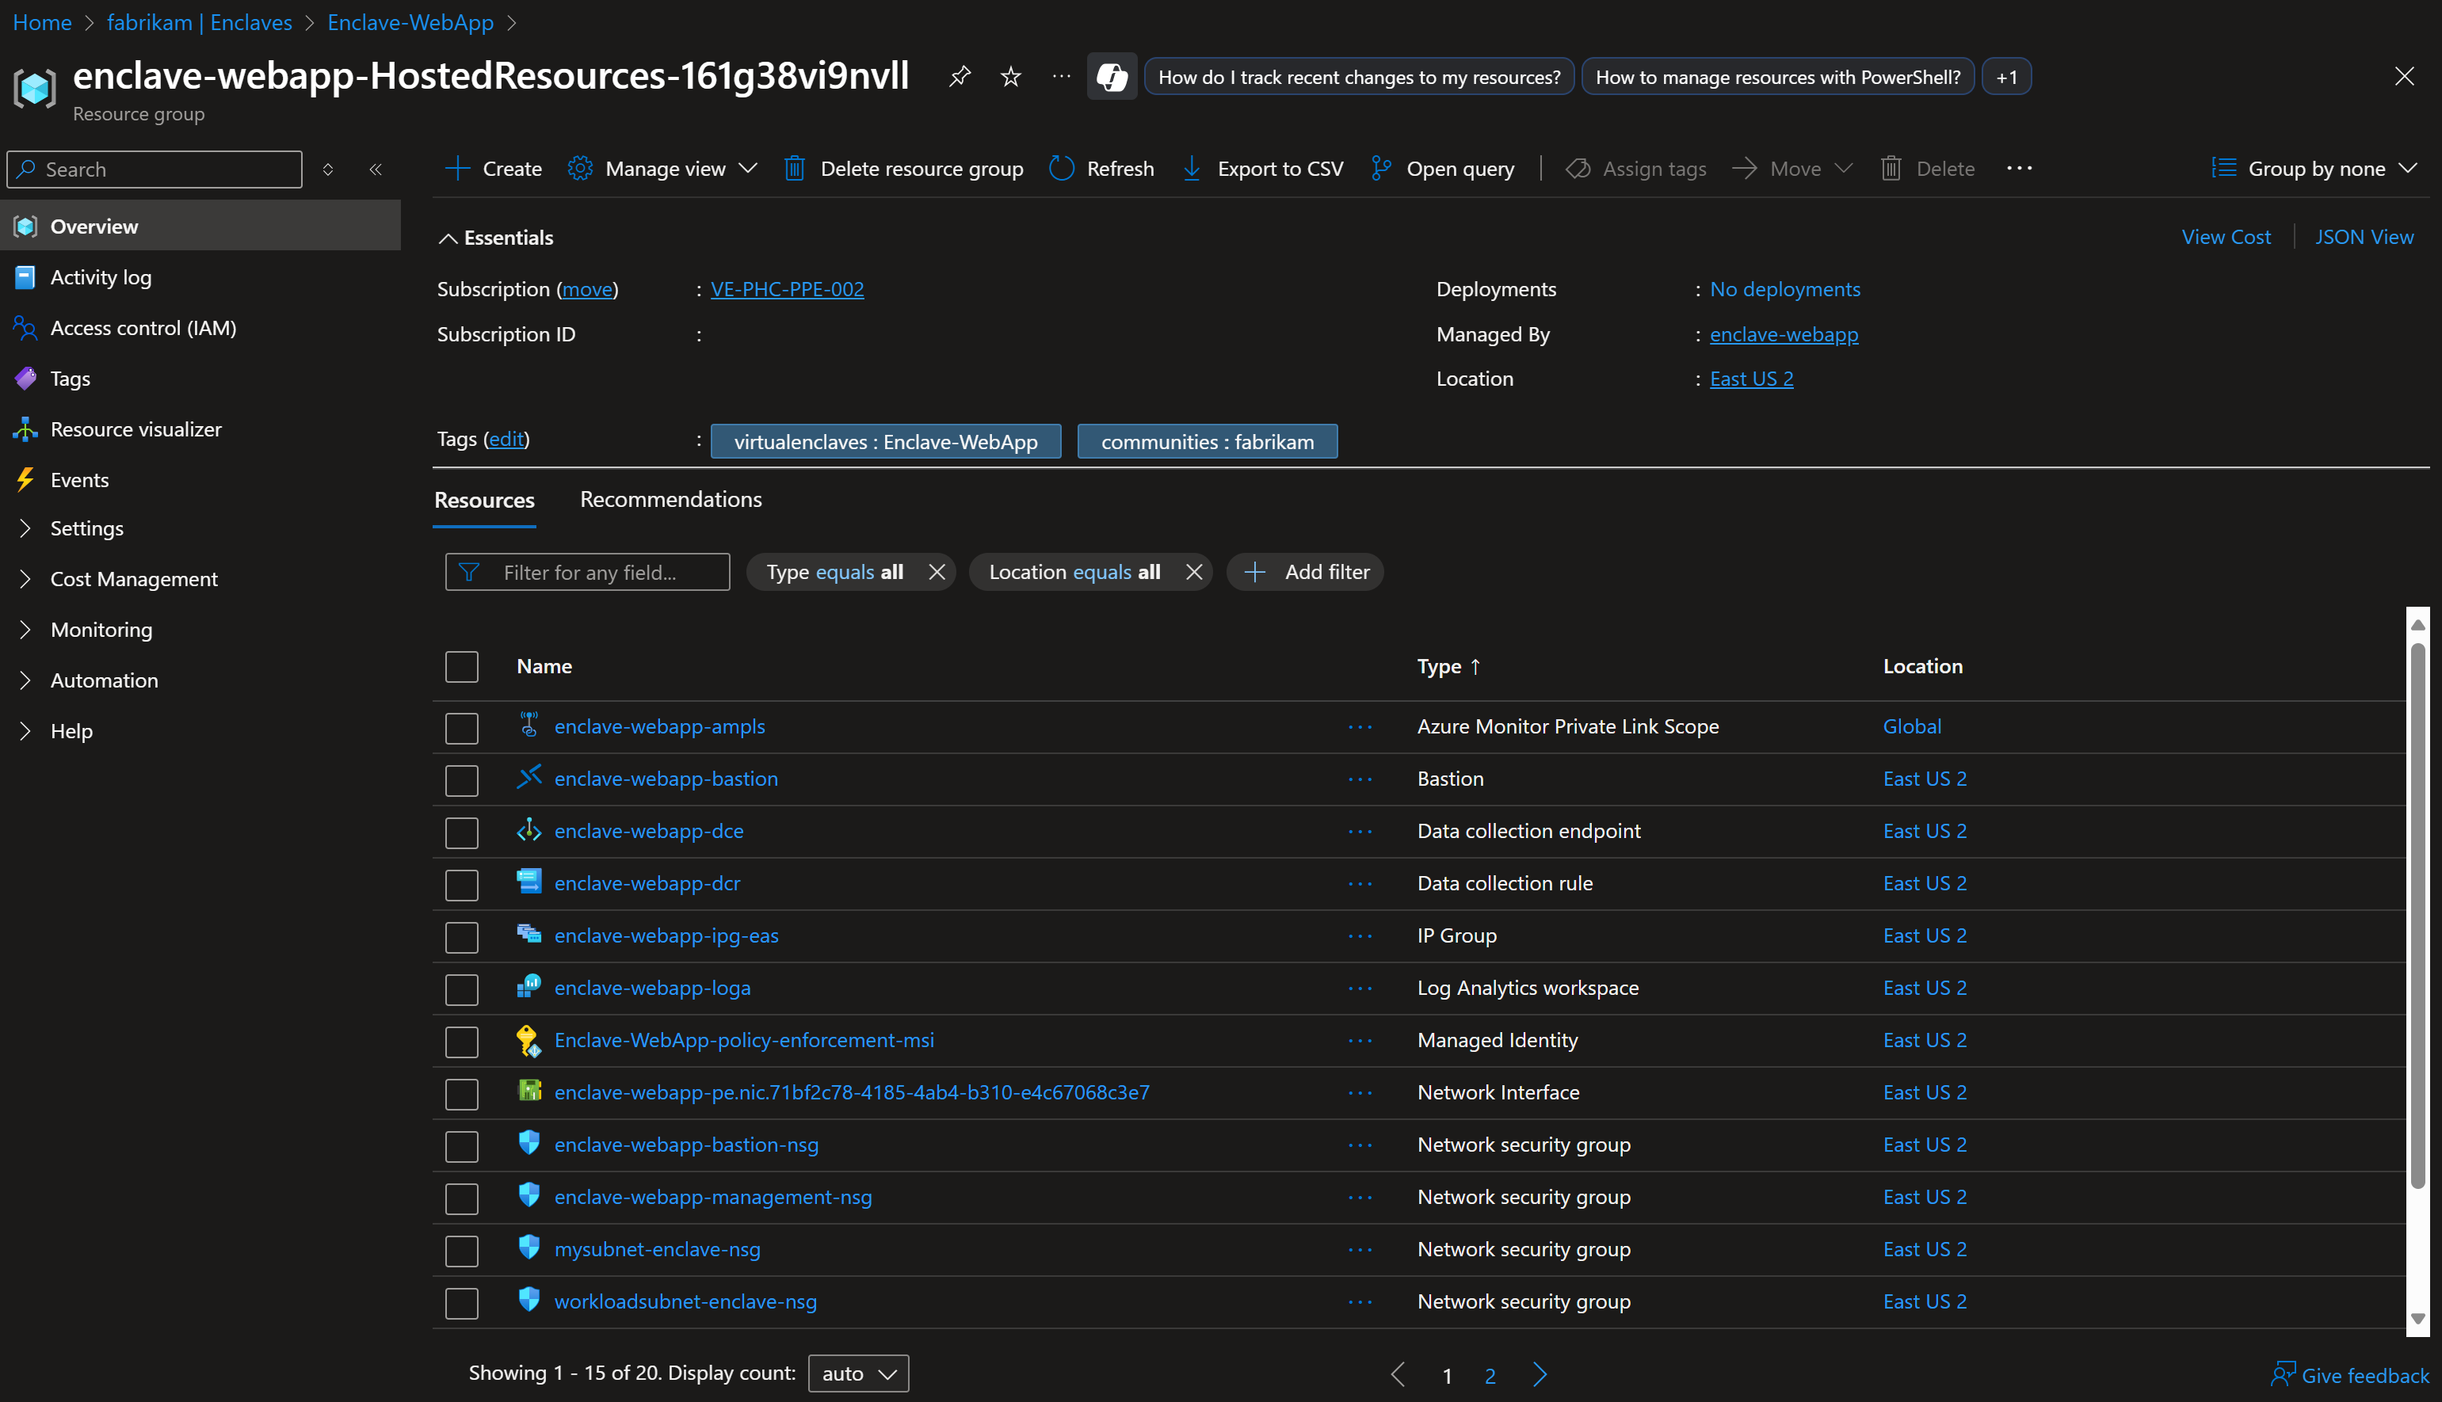Select Overview in the sidebar
Image resolution: width=2442 pixels, height=1402 pixels.
200,227
